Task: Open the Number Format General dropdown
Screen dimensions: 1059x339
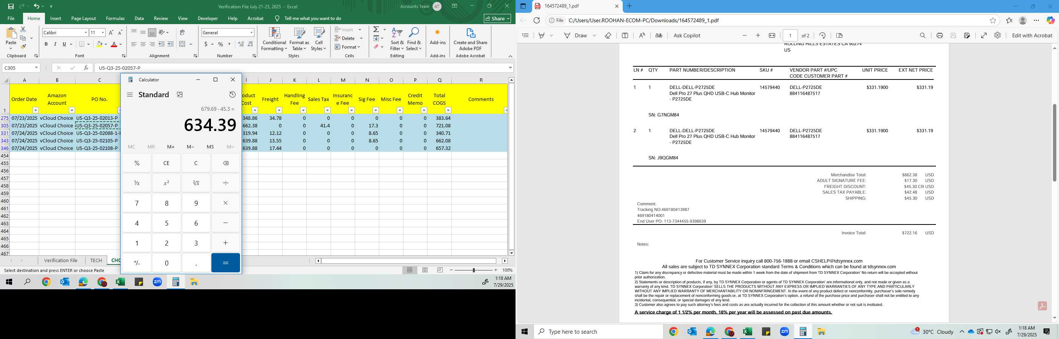Action: point(251,32)
